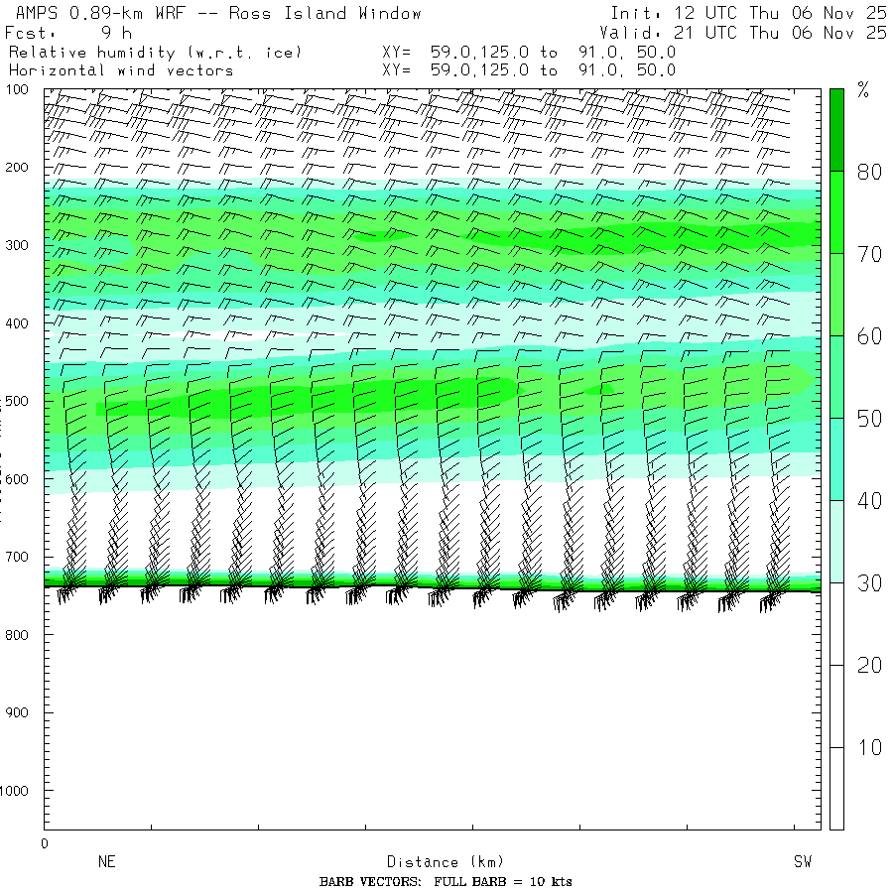Click the 'BARB VECTORS: FULL BARB = 10 kts' note
This screenshot has height=893, width=893.
tap(446, 882)
